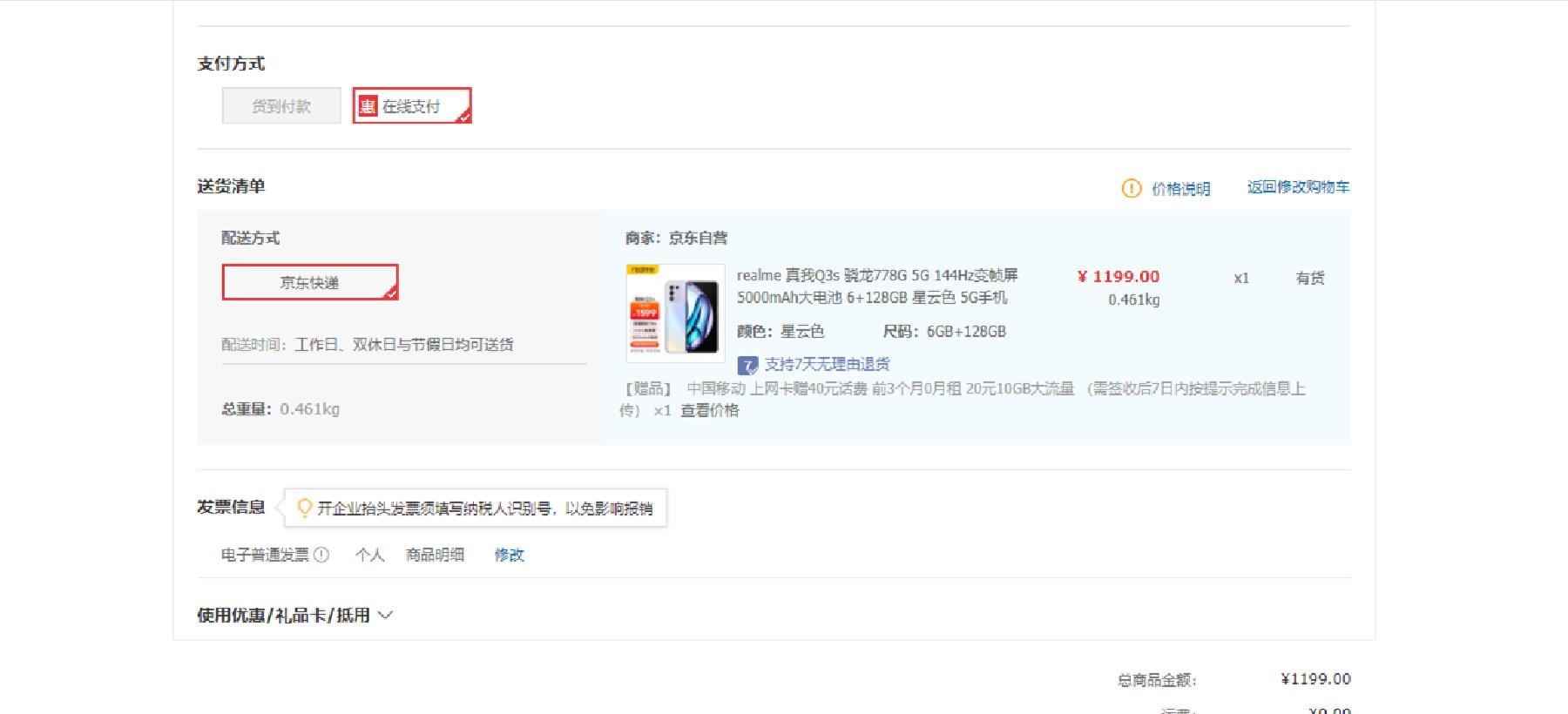Click the 7-day return badge icon
Image resolution: width=1568 pixels, height=714 pixels.
pyautogui.click(x=747, y=365)
